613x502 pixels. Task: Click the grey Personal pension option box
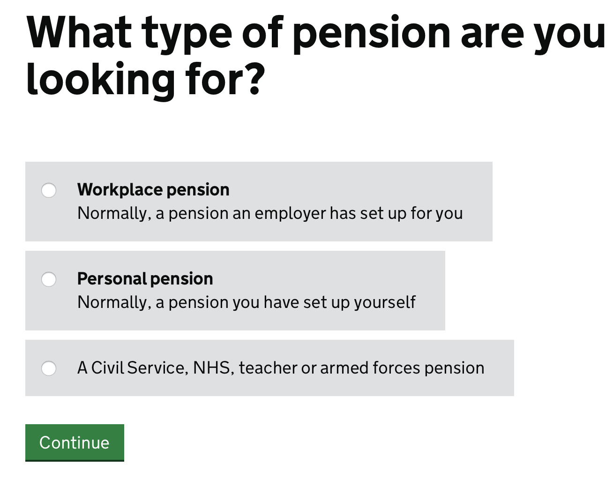pos(235,291)
